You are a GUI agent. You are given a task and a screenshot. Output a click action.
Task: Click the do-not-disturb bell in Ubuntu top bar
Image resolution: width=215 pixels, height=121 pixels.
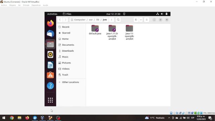coord(124,14)
